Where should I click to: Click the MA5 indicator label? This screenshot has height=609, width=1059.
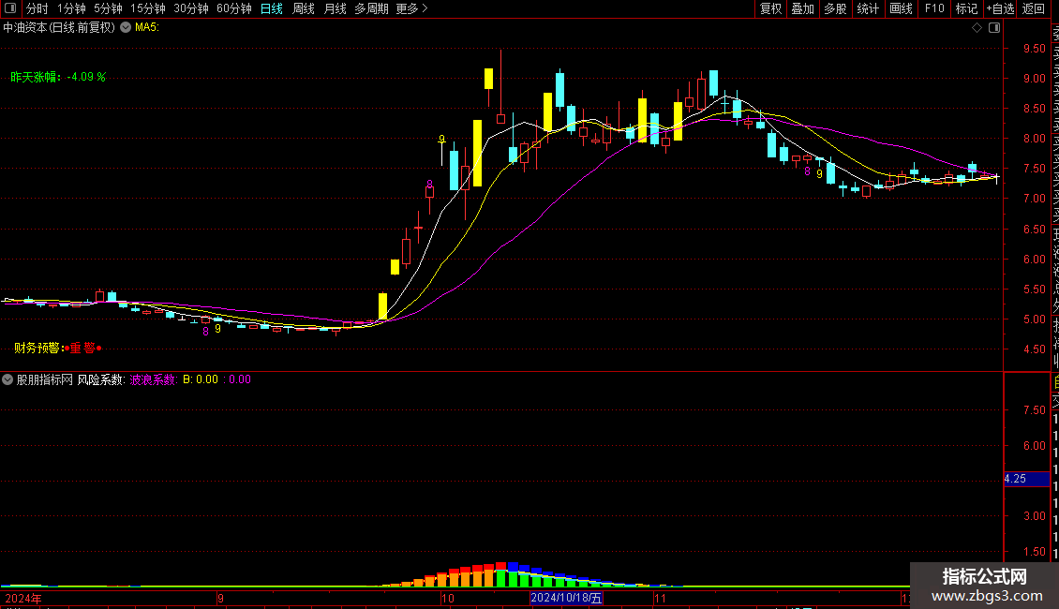146,28
